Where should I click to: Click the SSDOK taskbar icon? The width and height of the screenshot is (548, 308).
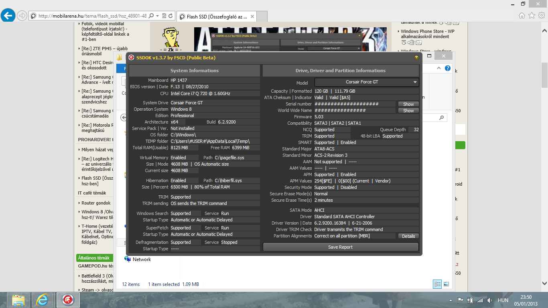point(68,300)
